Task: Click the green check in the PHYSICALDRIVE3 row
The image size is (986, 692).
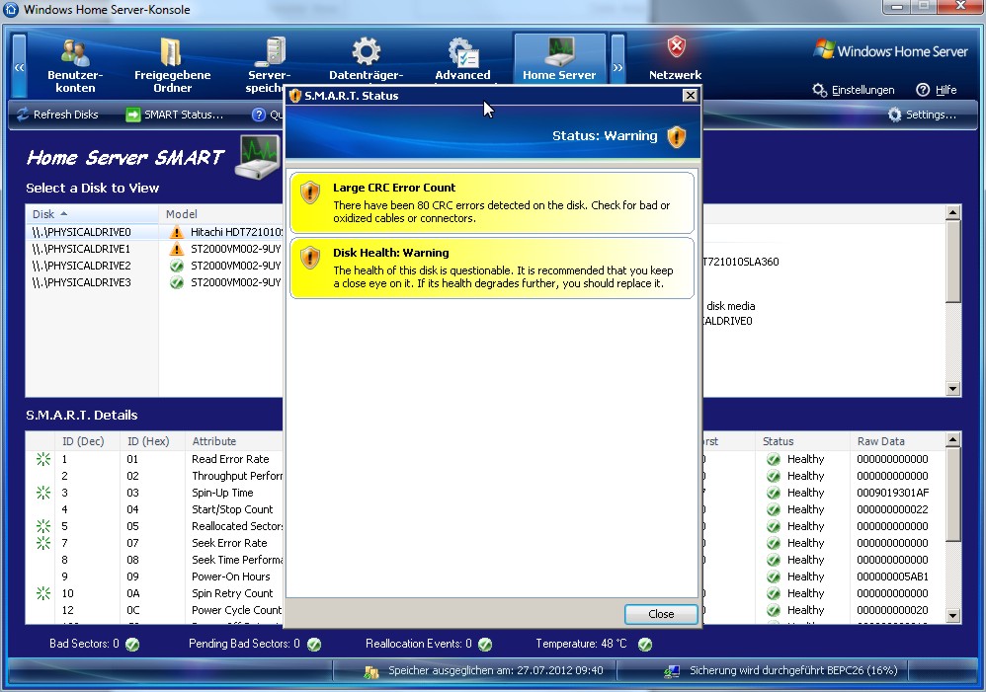Action: pyautogui.click(x=177, y=283)
